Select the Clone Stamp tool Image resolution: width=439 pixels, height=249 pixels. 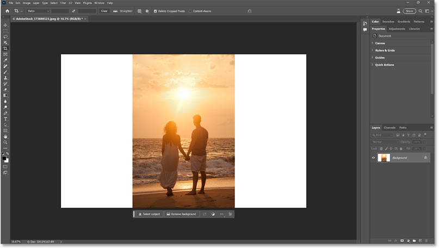pyautogui.click(x=5, y=78)
